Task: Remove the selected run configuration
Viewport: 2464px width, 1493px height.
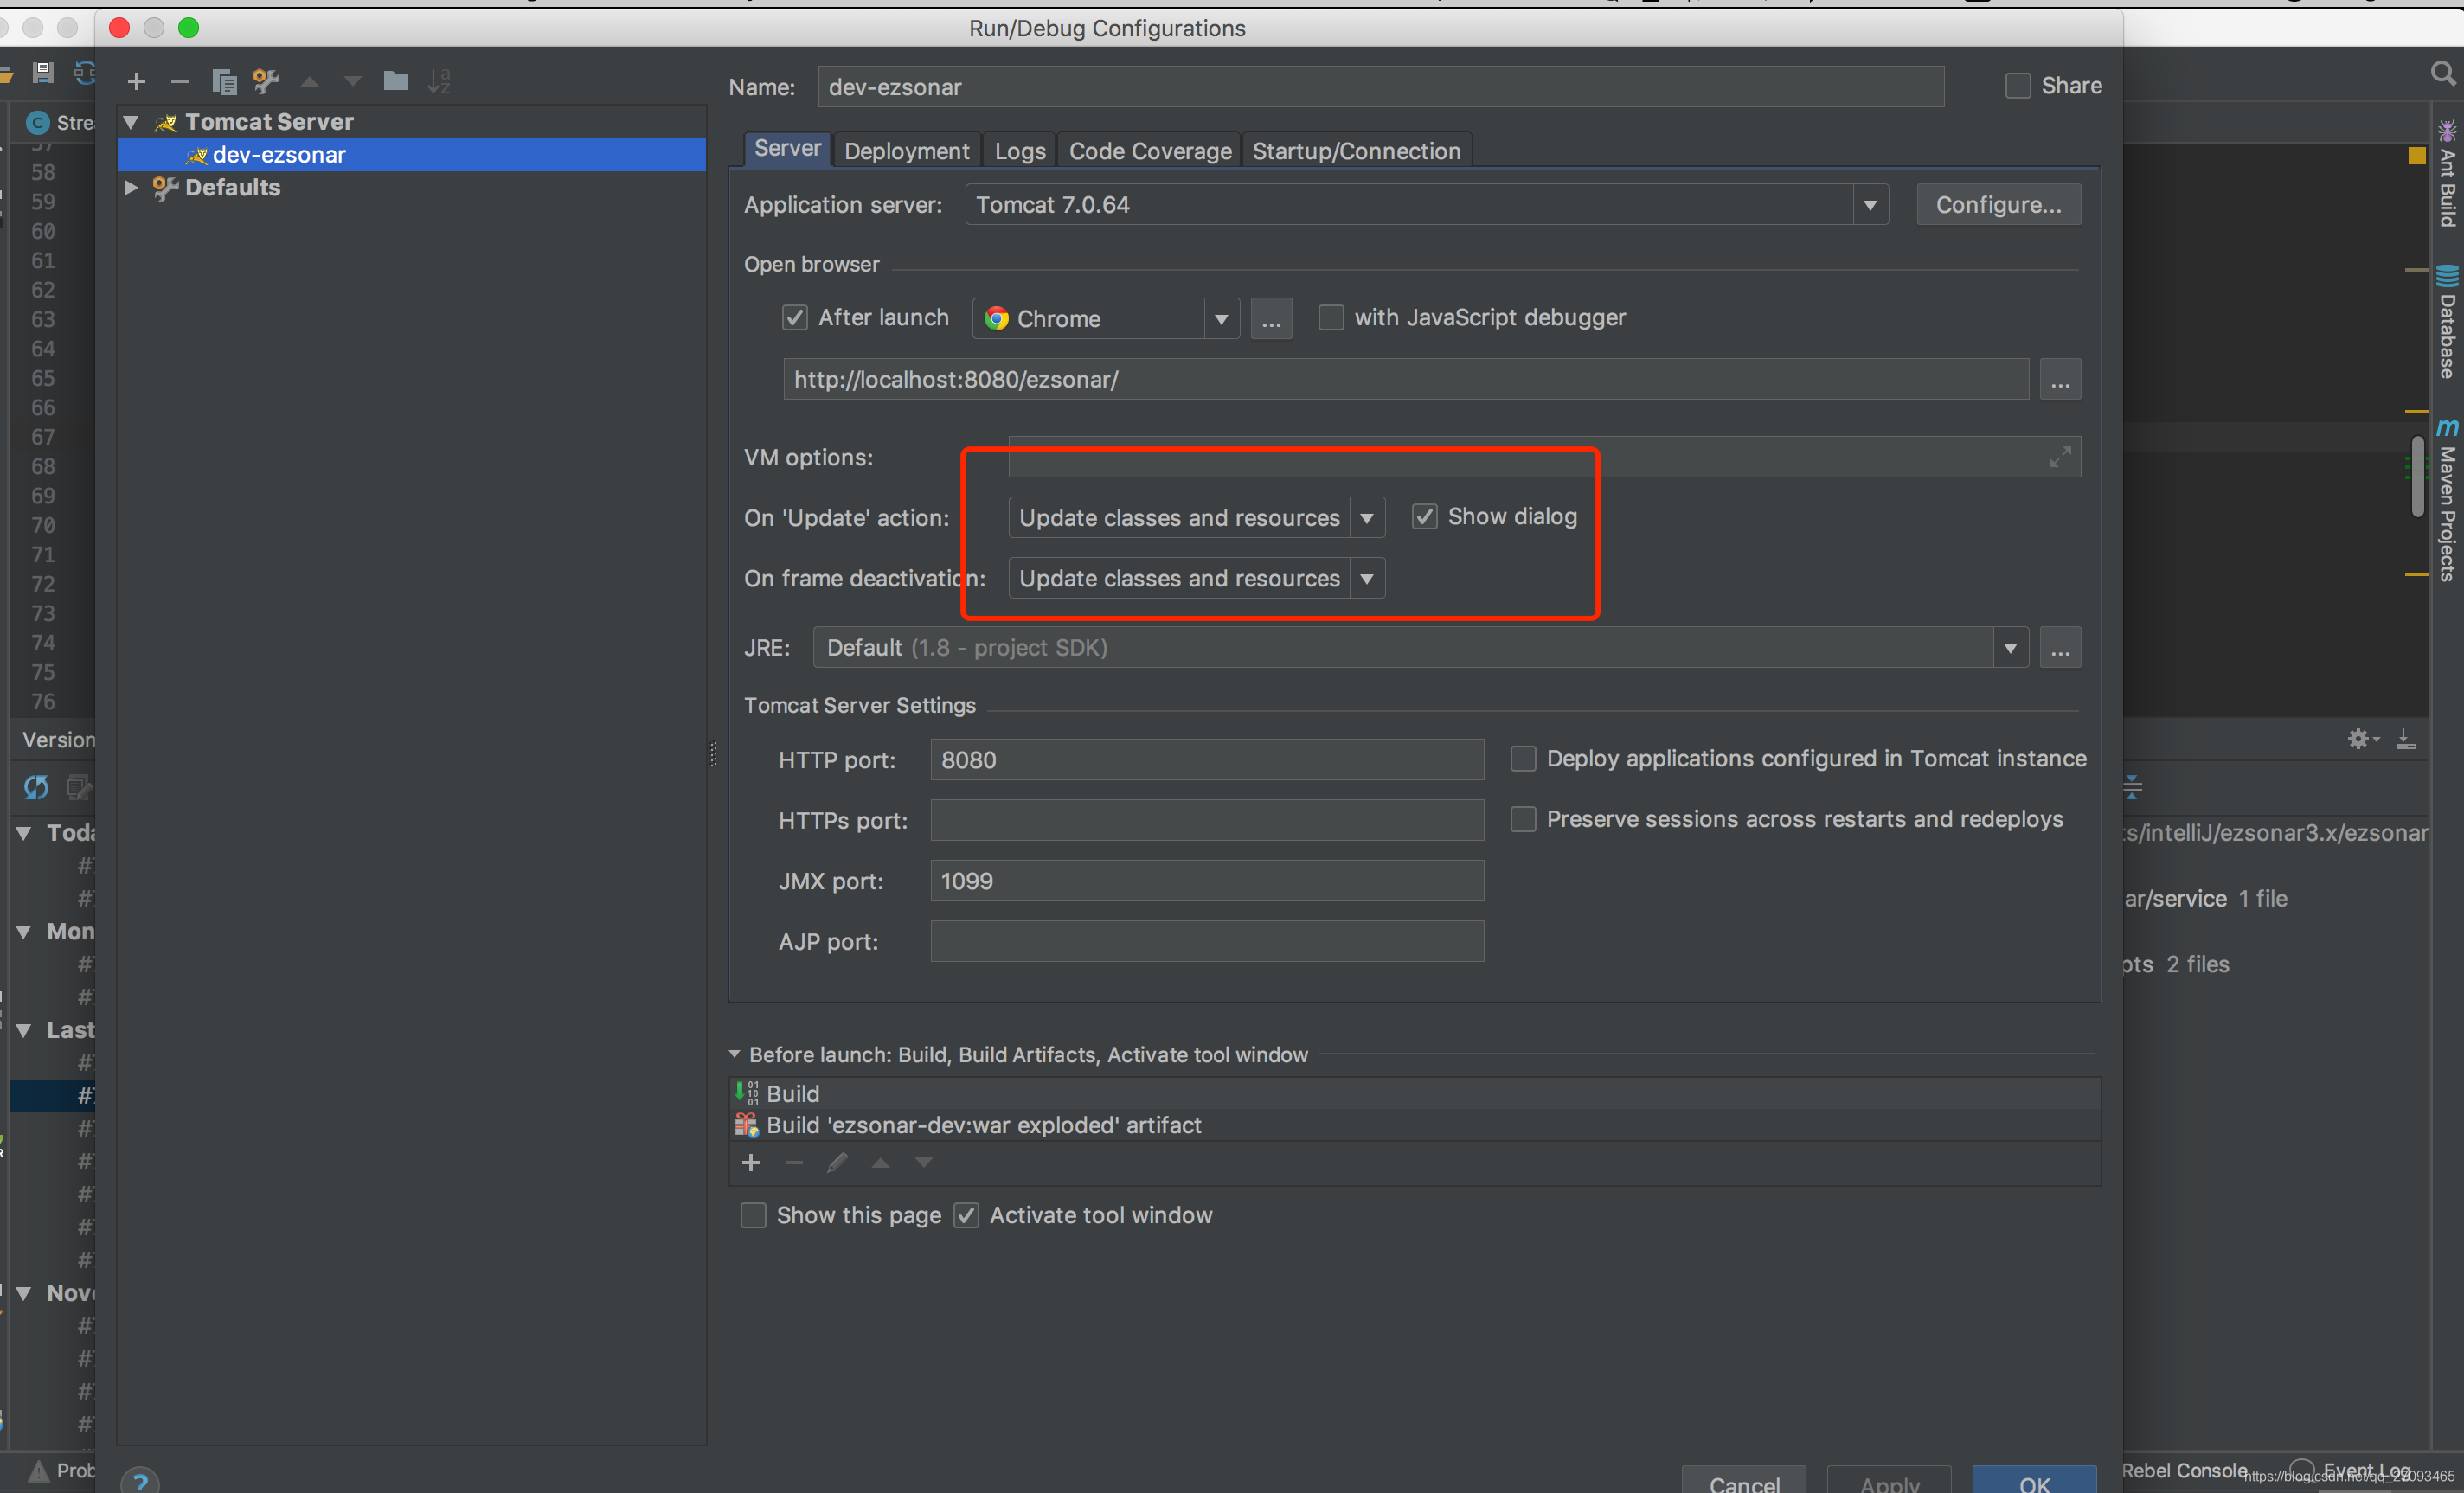Action: tap(180, 81)
